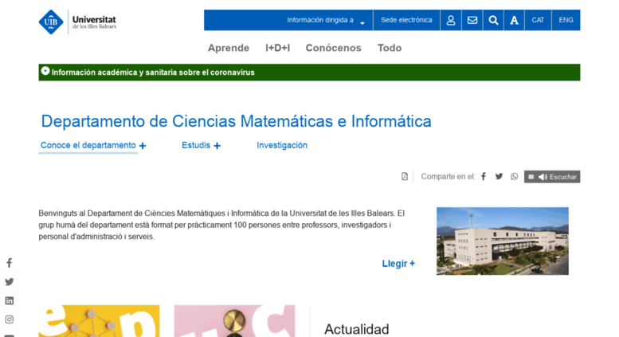Click the PDF document icon
619x337 pixels.
(405, 176)
